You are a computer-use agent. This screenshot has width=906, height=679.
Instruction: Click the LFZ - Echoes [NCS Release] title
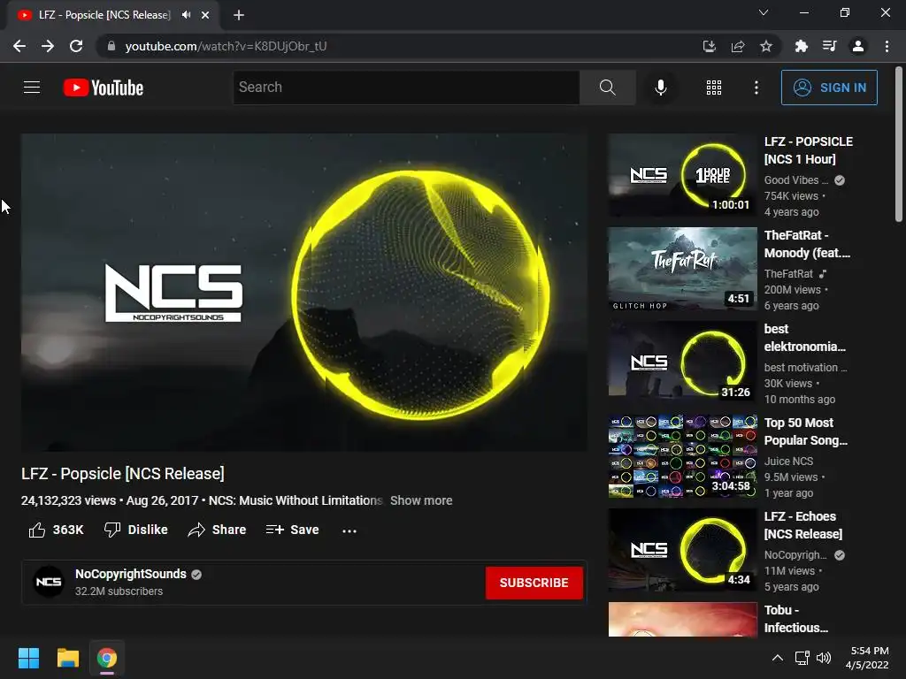tap(803, 525)
